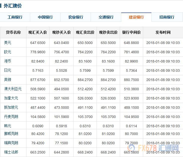Click the 欧元 cash buy value 756.4700
This screenshot has width=183, height=157.
coord(61,52)
